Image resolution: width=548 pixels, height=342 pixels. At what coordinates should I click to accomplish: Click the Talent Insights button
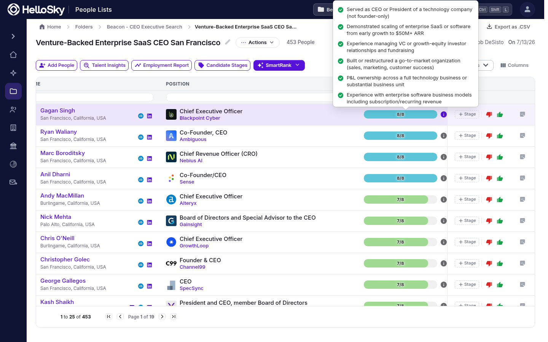[x=104, y=65]
